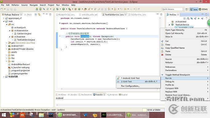Toggle Sort alphabetically in Outline
Image resolution: width=210 pixels, height=118 pixels.
pyautogui.click(x=188, y=18)
